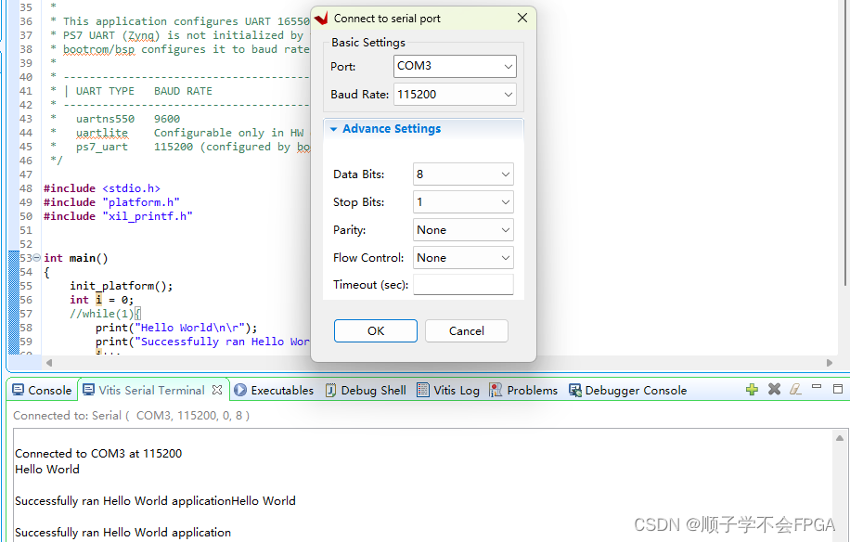Click the Vitis Log tab icon
This screenshot has width=850, height=542.
[423, 390]
